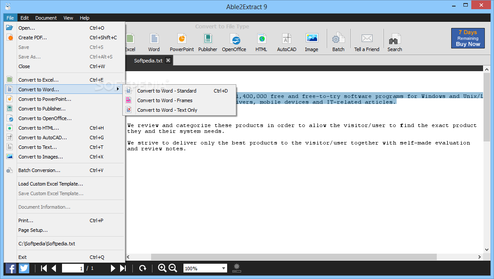The image size is (494, 279).
Task: Select Convert to Word - Standard
Action: [x=180, y=91]
